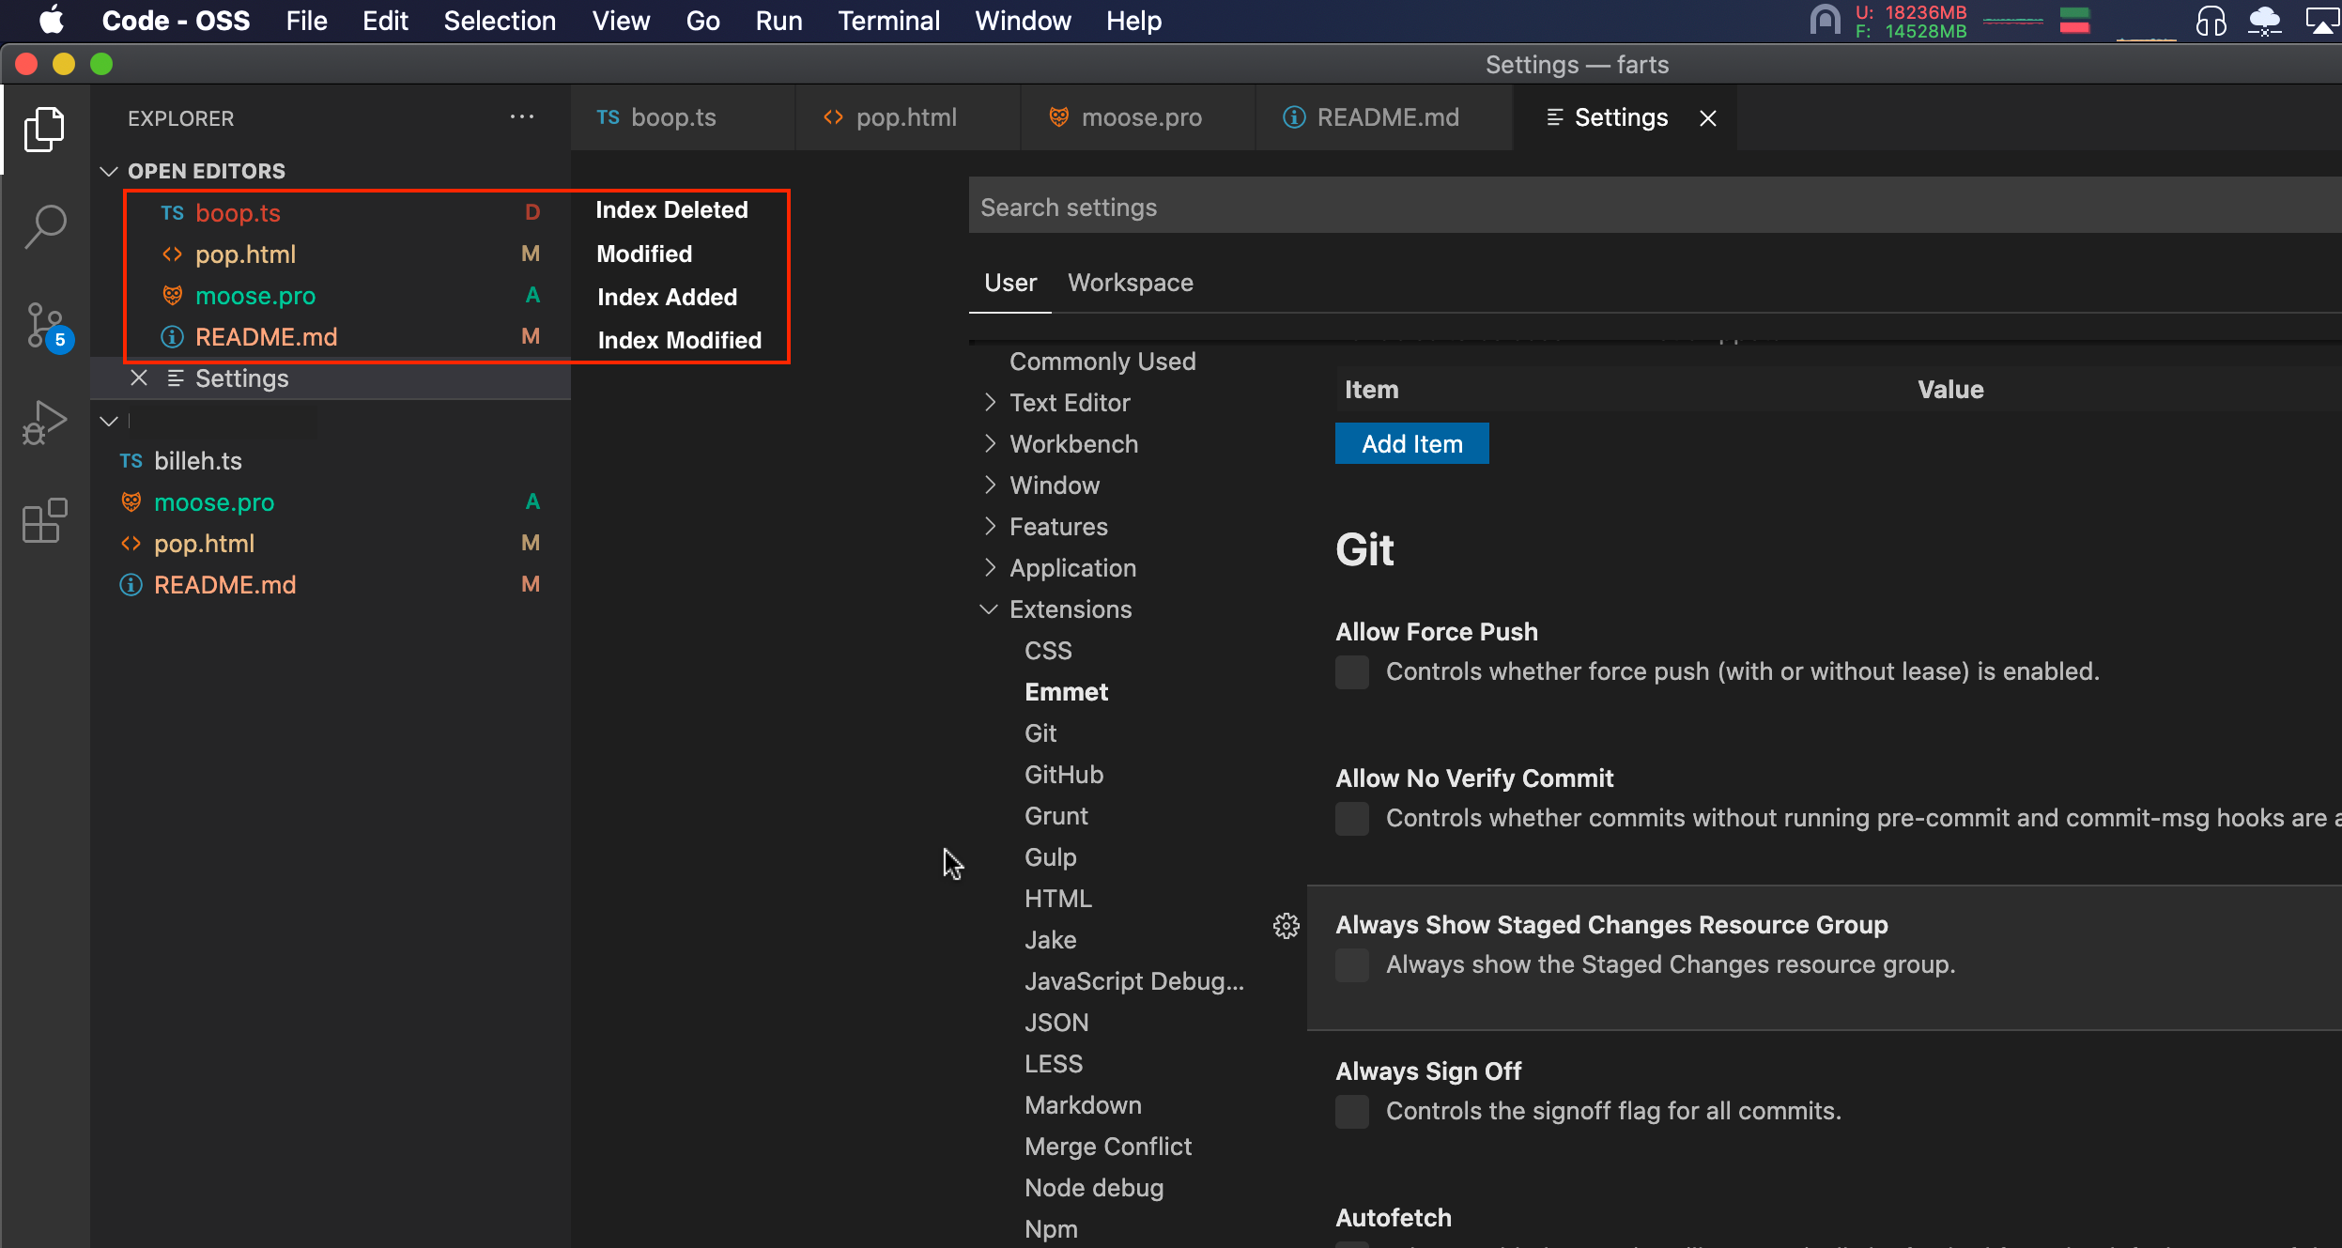This screenshot has width=2342, height=1248.
Task: Expand the Workbench settings category
Action: click(x=990, y=443)
